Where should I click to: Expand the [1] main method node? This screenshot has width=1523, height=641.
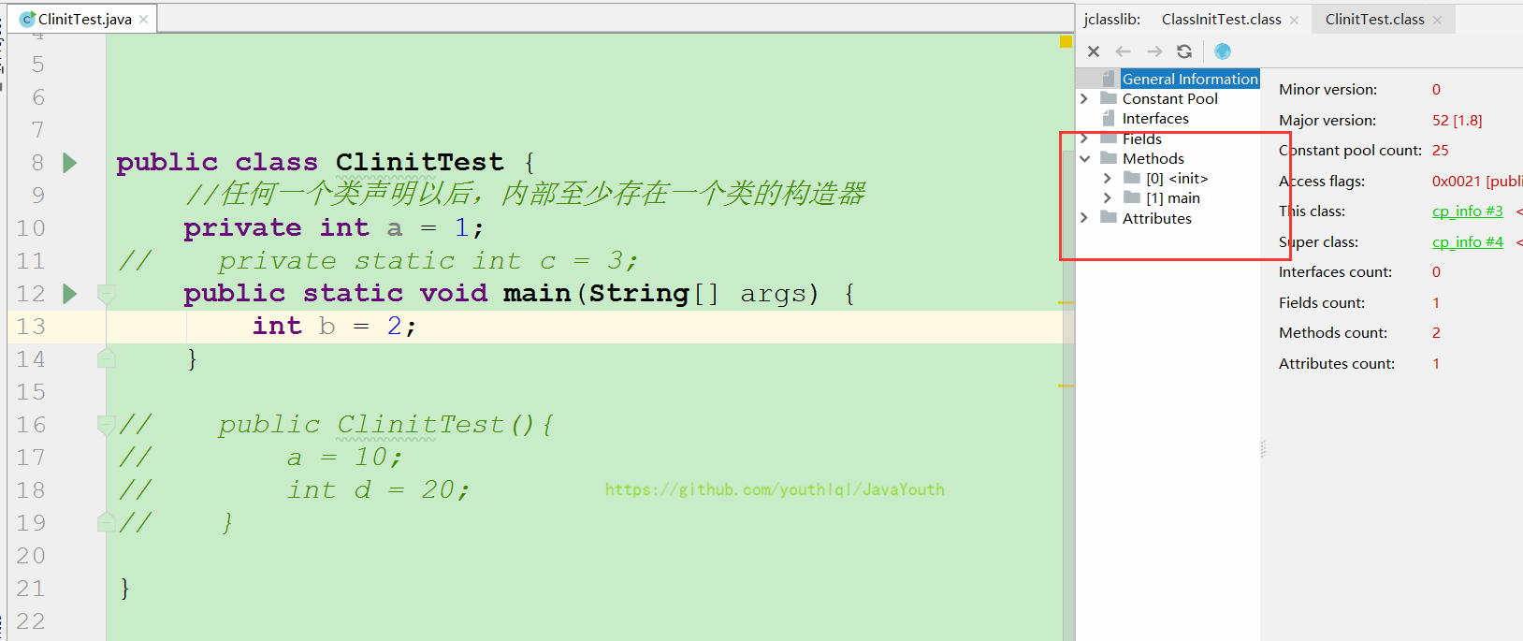tap(1108, 197)
